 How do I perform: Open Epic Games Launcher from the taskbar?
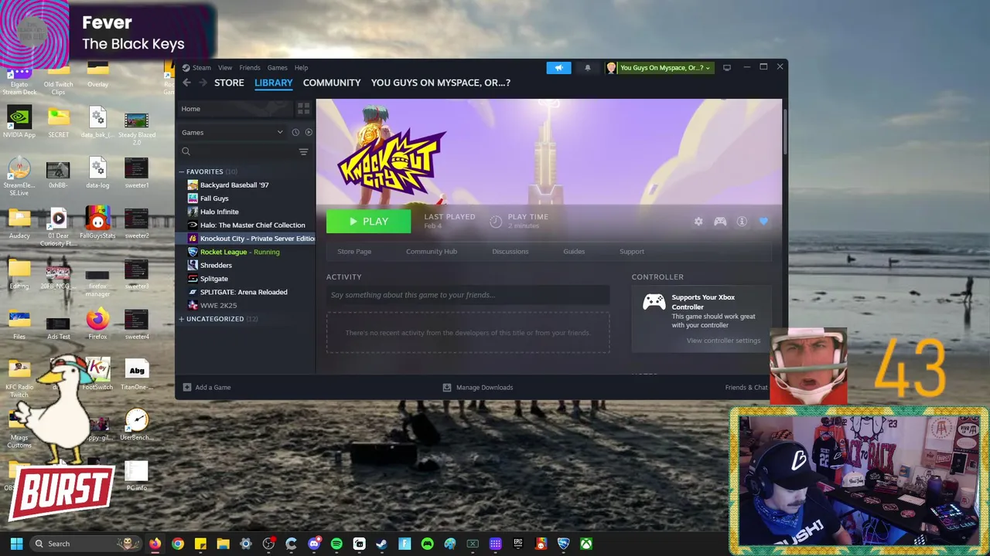tap(518, 544)
